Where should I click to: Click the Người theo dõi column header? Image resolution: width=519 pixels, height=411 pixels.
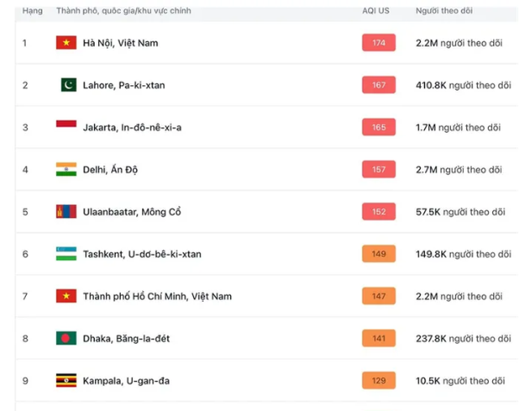coord(444,11)
